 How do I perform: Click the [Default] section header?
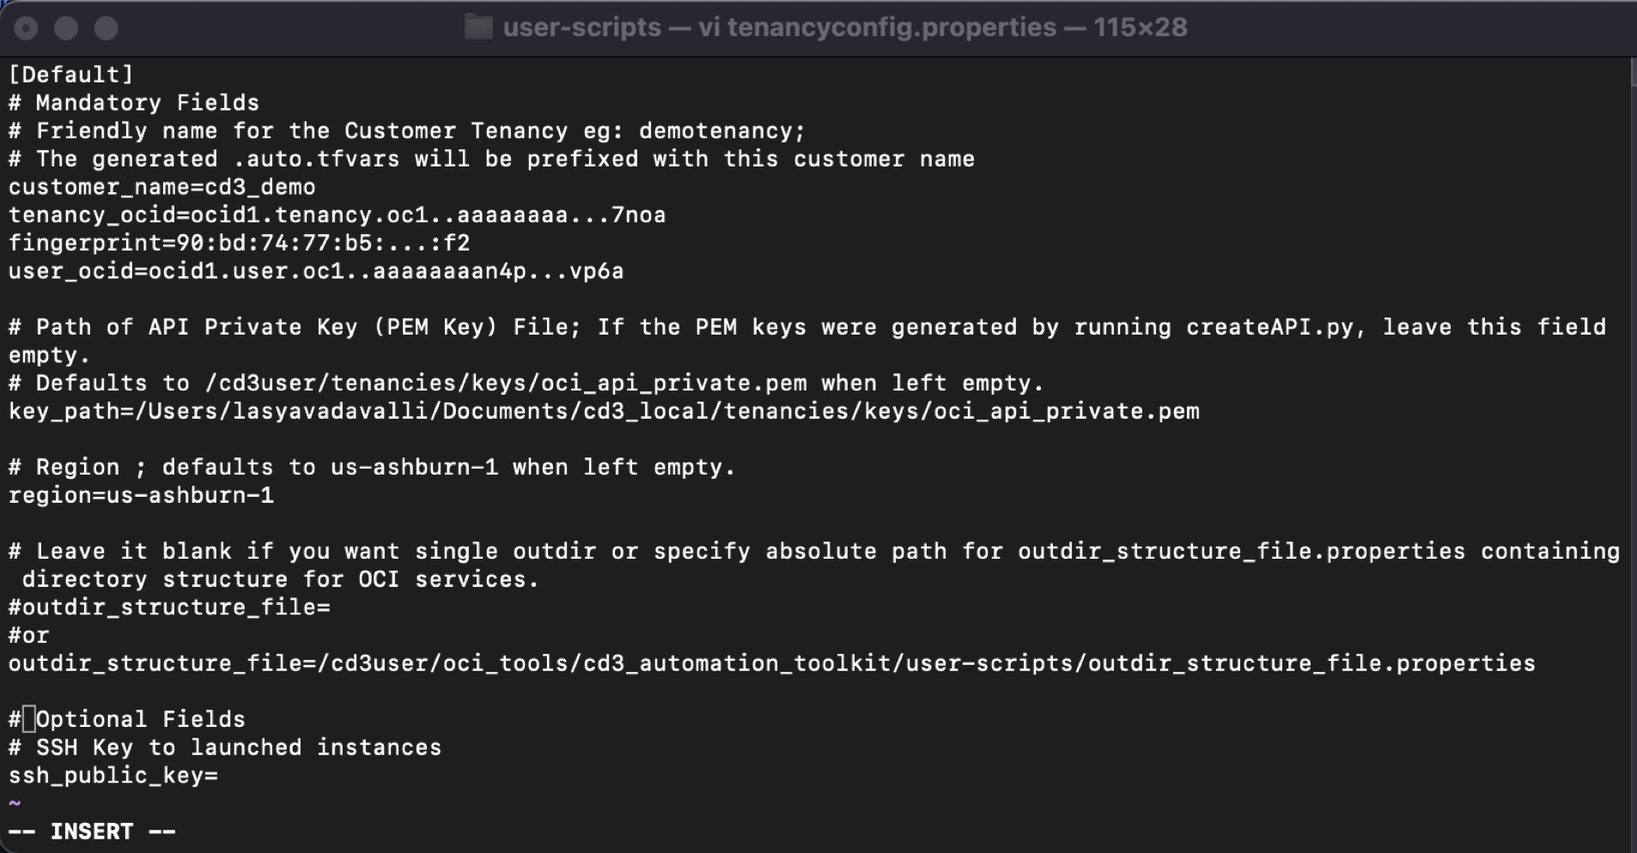71,75
